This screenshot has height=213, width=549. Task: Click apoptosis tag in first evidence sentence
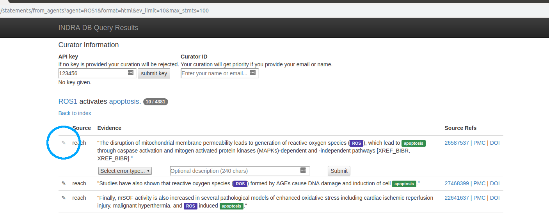click(x=414, y=143)
